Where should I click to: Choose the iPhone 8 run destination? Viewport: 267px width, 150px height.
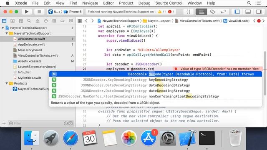(x=73, y=12)
